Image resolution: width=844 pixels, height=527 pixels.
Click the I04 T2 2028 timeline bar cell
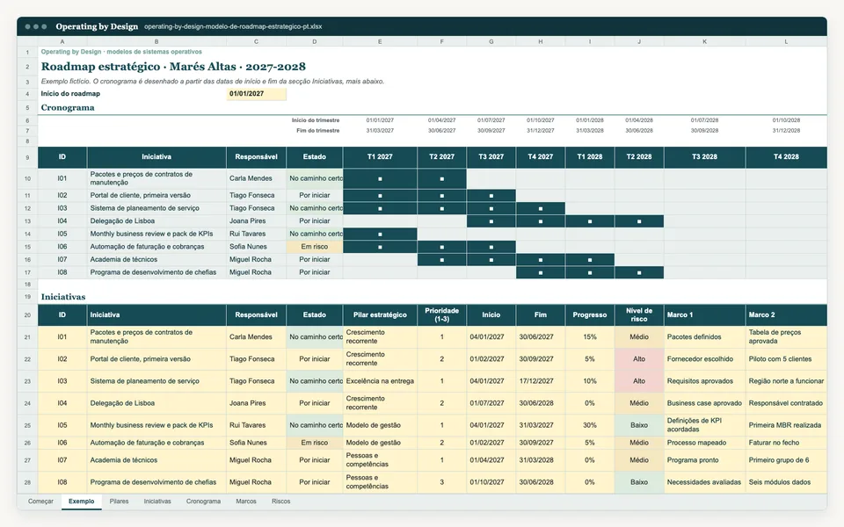(x=639, y=221)
